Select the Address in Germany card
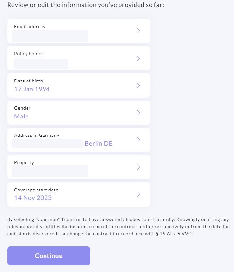 [x=79, y=140]
